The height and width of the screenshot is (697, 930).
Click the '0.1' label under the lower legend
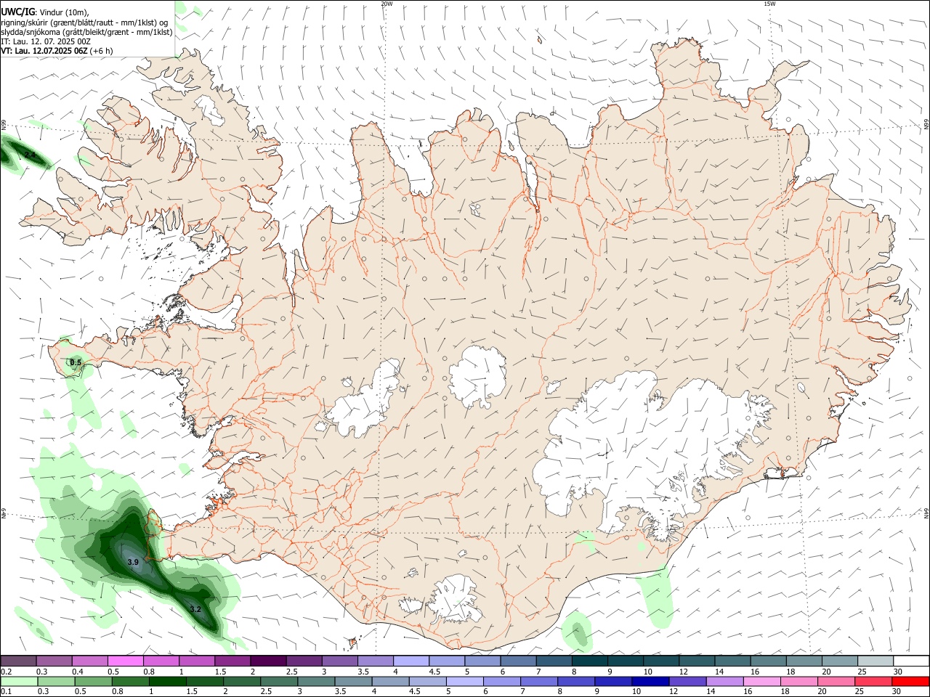tap(5, 692)
